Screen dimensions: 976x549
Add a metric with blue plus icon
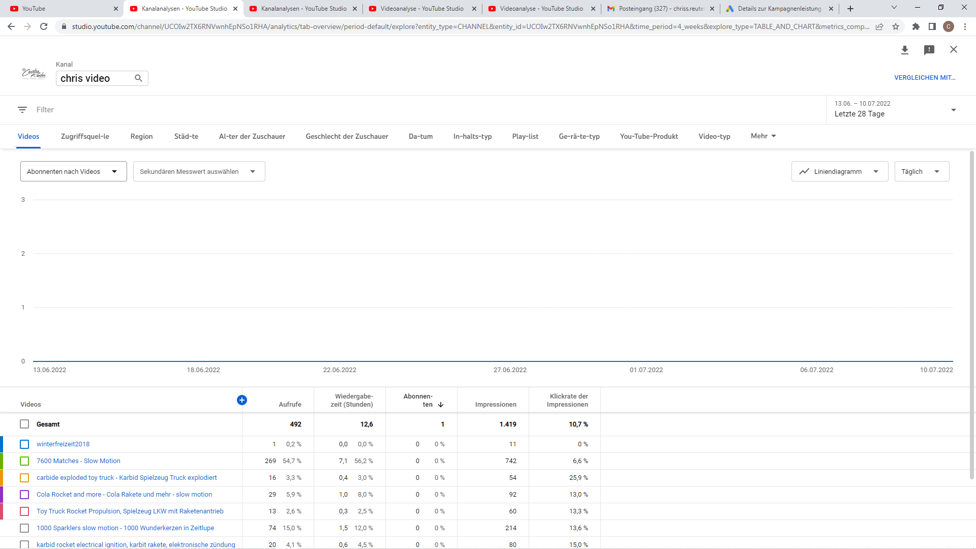click(242, 401)
